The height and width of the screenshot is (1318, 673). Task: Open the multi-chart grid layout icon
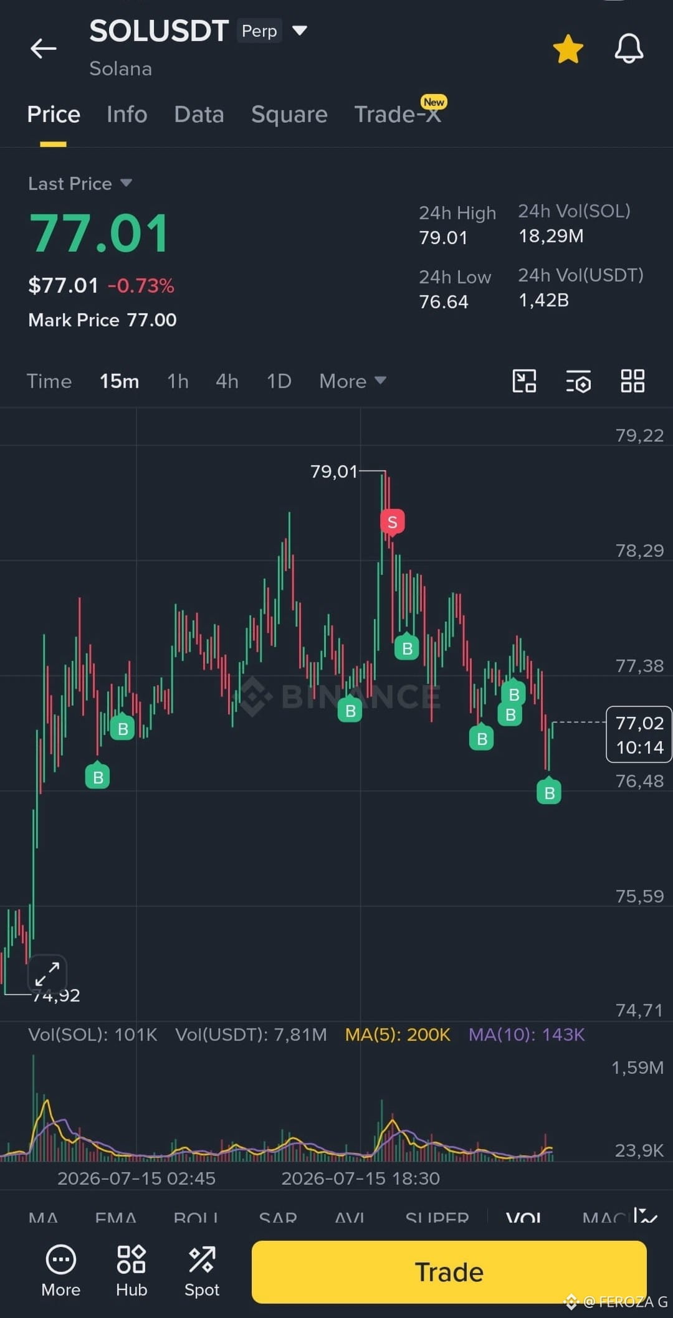(x=632, y=381)
